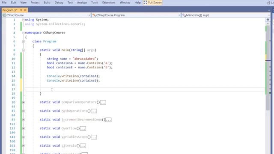Image resolution: width=274 pixels, height=154 pixels.
Task: Open the Debug menu
Action: coord(59,3)
